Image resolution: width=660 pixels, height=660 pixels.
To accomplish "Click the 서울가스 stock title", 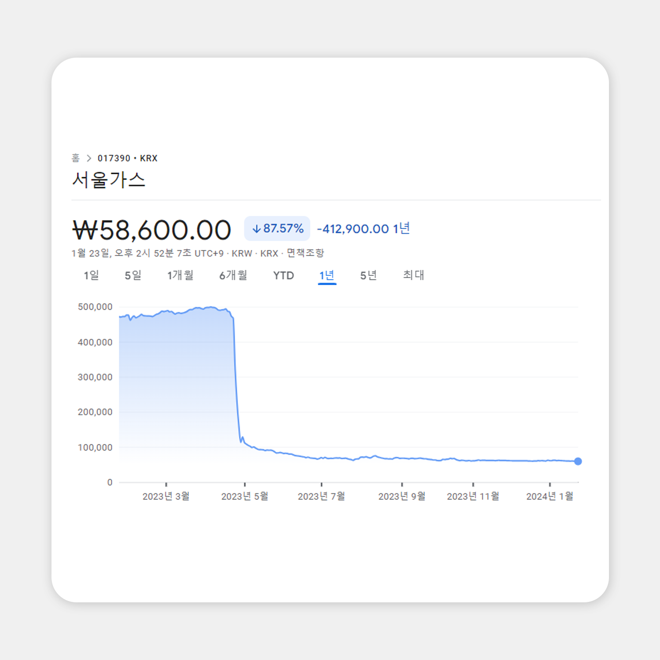I will 109,180.
